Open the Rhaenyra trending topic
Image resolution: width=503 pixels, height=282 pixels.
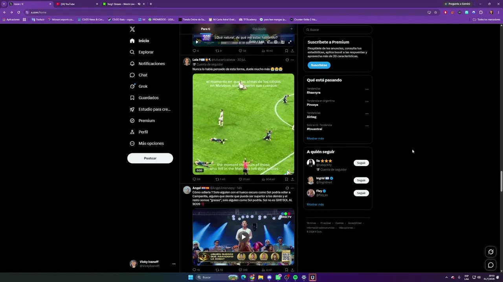(314, 93)
